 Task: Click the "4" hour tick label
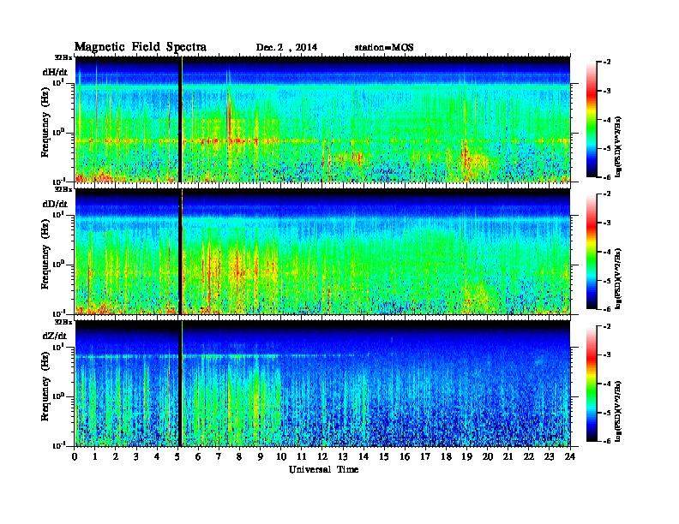[x=157, y=456]
